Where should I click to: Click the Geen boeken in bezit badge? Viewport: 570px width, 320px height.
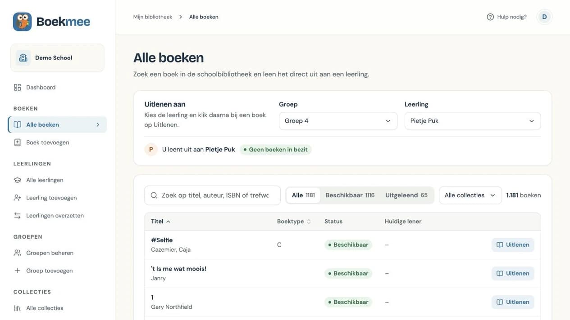pos(275,149)
